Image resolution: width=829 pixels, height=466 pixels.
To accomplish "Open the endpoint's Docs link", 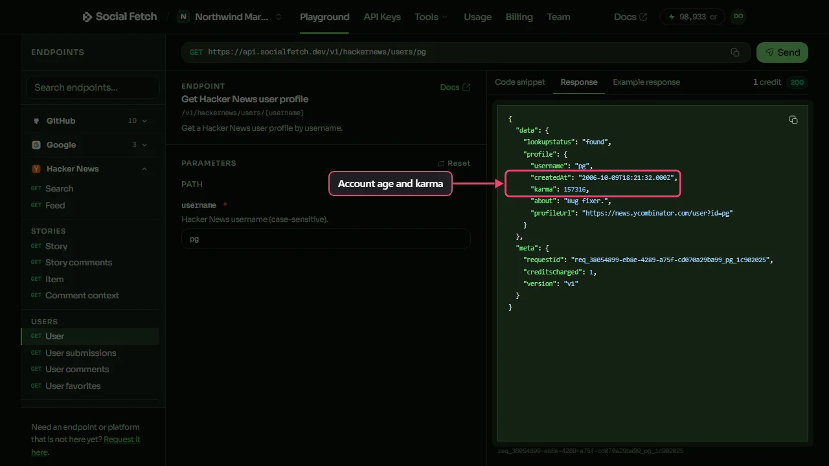I will pos(455,87).
